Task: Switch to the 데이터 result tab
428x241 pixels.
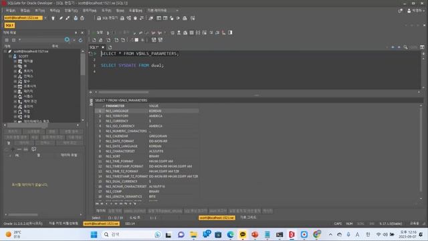Action: (101, 211)
